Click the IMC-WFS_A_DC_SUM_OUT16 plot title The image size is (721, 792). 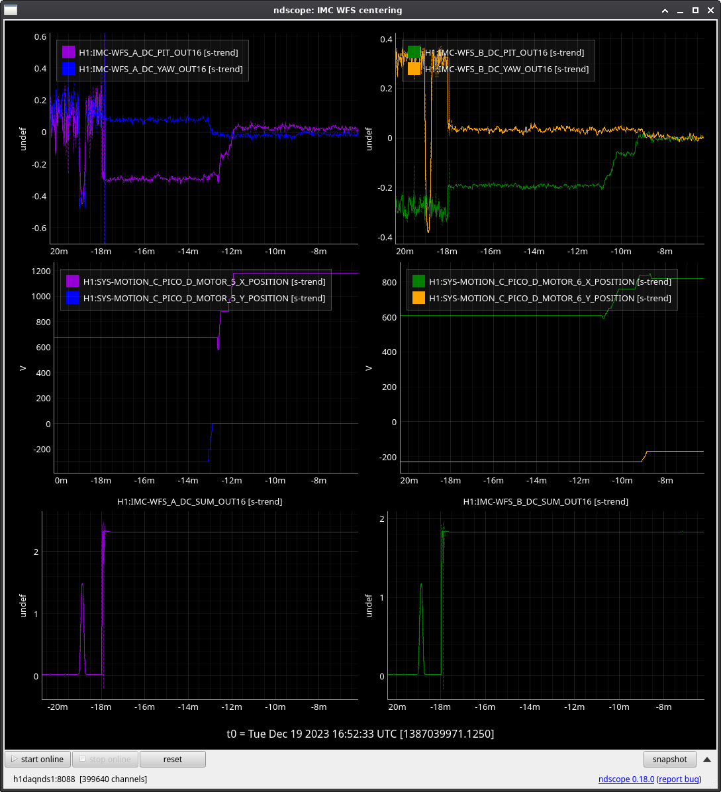click(199, 501)
